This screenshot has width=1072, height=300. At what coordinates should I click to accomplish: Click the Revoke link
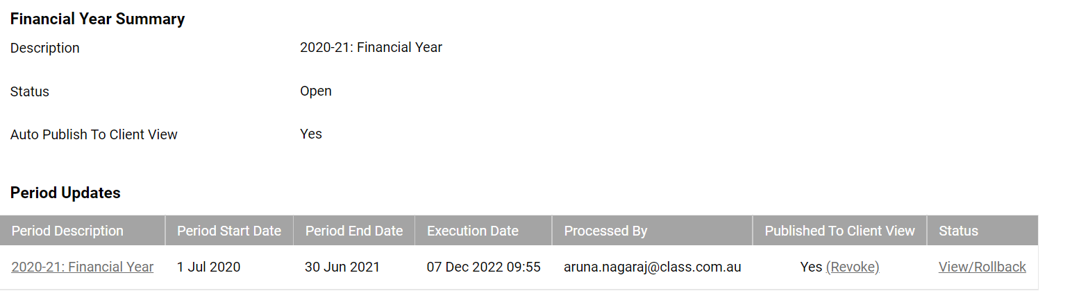pos(853,267)
